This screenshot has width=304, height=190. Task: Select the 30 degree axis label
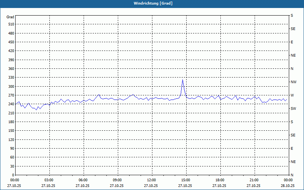pyautogui.click(x=12, y=166)
